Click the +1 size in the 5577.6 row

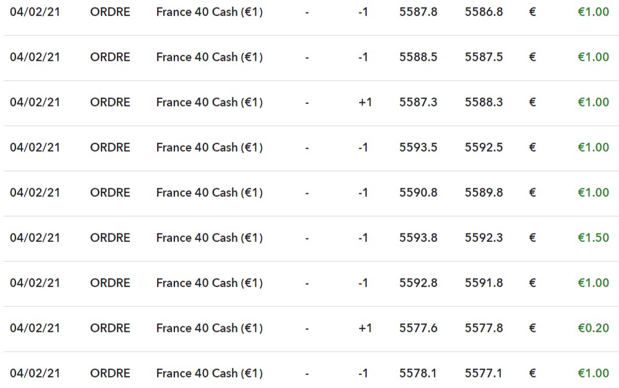point(365,328)
